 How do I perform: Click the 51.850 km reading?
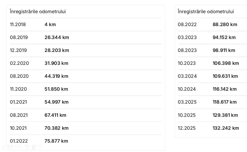coord(56,89)
